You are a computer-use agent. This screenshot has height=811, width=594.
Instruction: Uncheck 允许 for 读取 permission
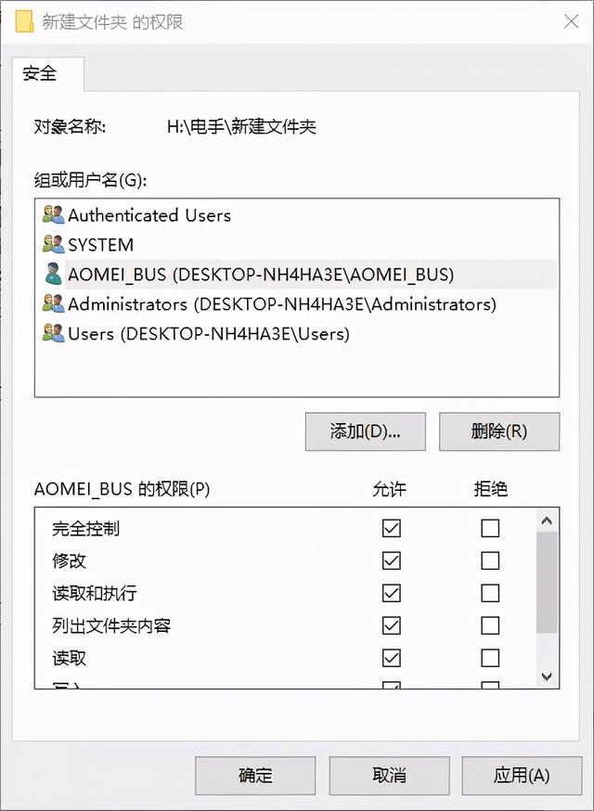(x=390, y=658)
